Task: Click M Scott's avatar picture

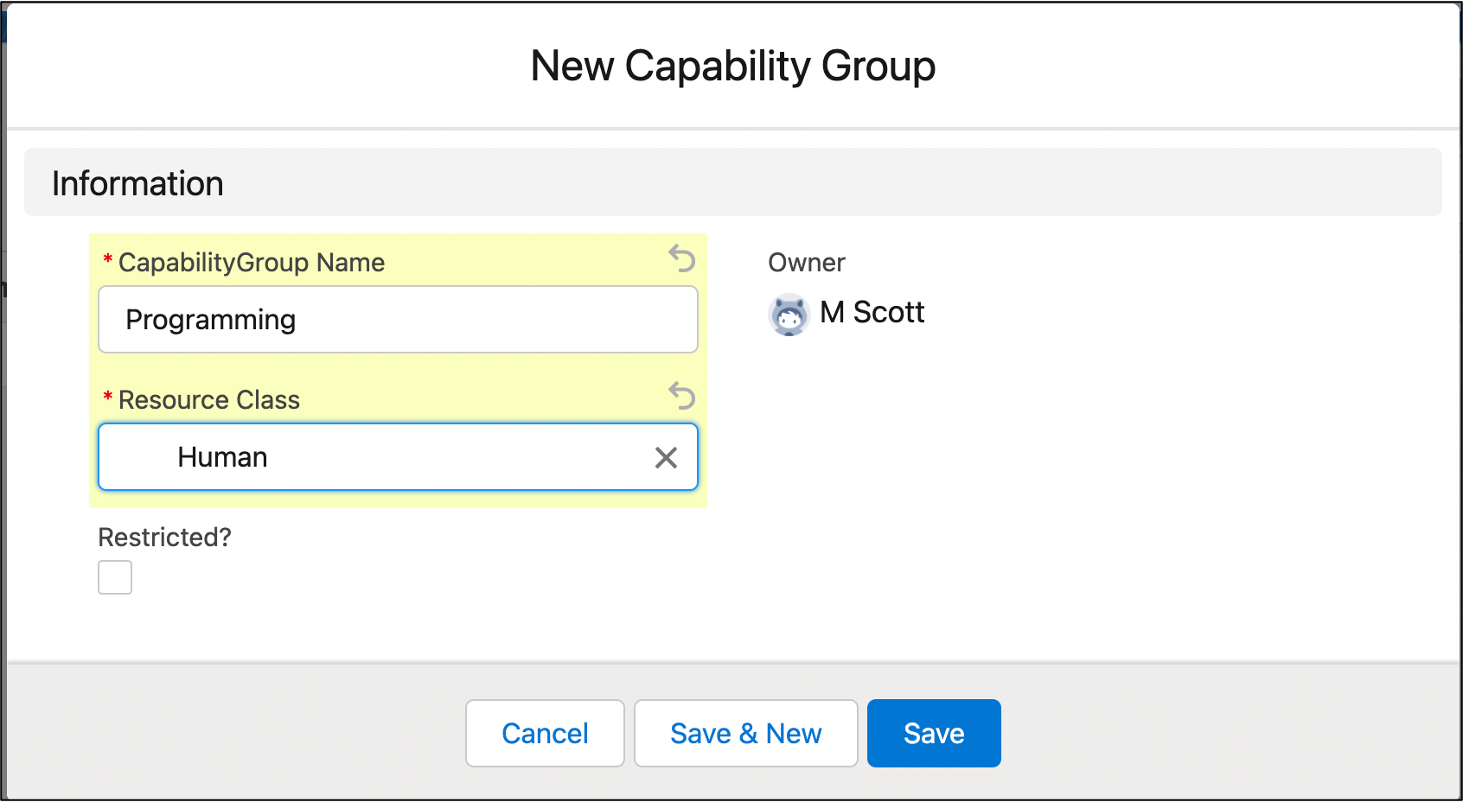Action: [x=788, y=315]
